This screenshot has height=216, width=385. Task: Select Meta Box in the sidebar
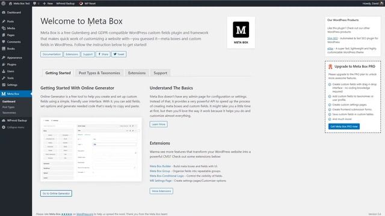(16, 94)
